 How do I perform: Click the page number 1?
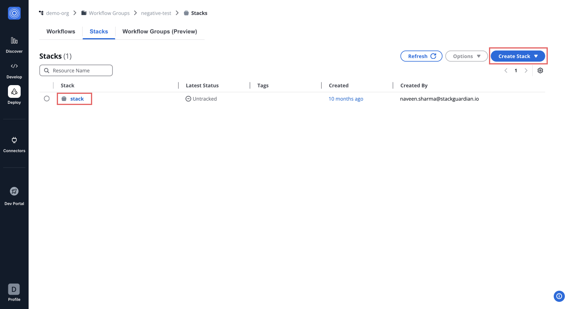pos(516,70)
